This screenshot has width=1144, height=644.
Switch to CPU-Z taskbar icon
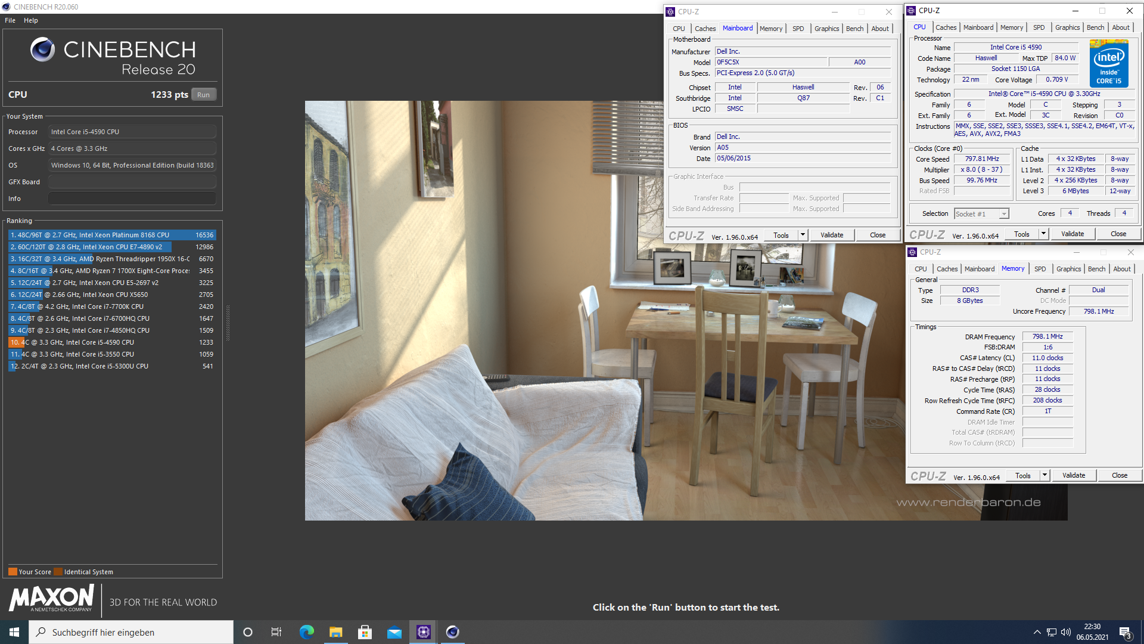[423, 632]
